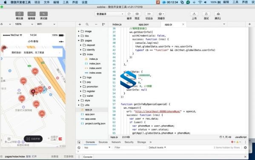255x160 pixels.
Task: Open app.wxss in file tree
Action: 90,119
